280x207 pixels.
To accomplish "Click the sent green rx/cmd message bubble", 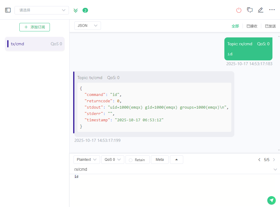I will pos(248,49).
